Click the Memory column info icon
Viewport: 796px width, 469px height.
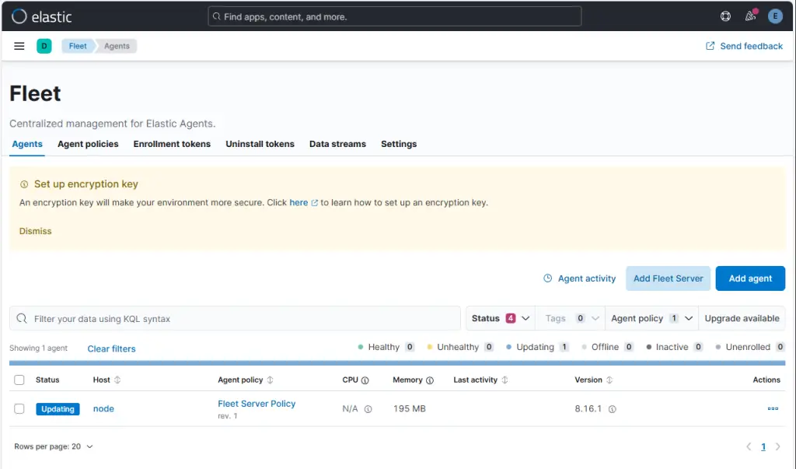tap(430, 380)
